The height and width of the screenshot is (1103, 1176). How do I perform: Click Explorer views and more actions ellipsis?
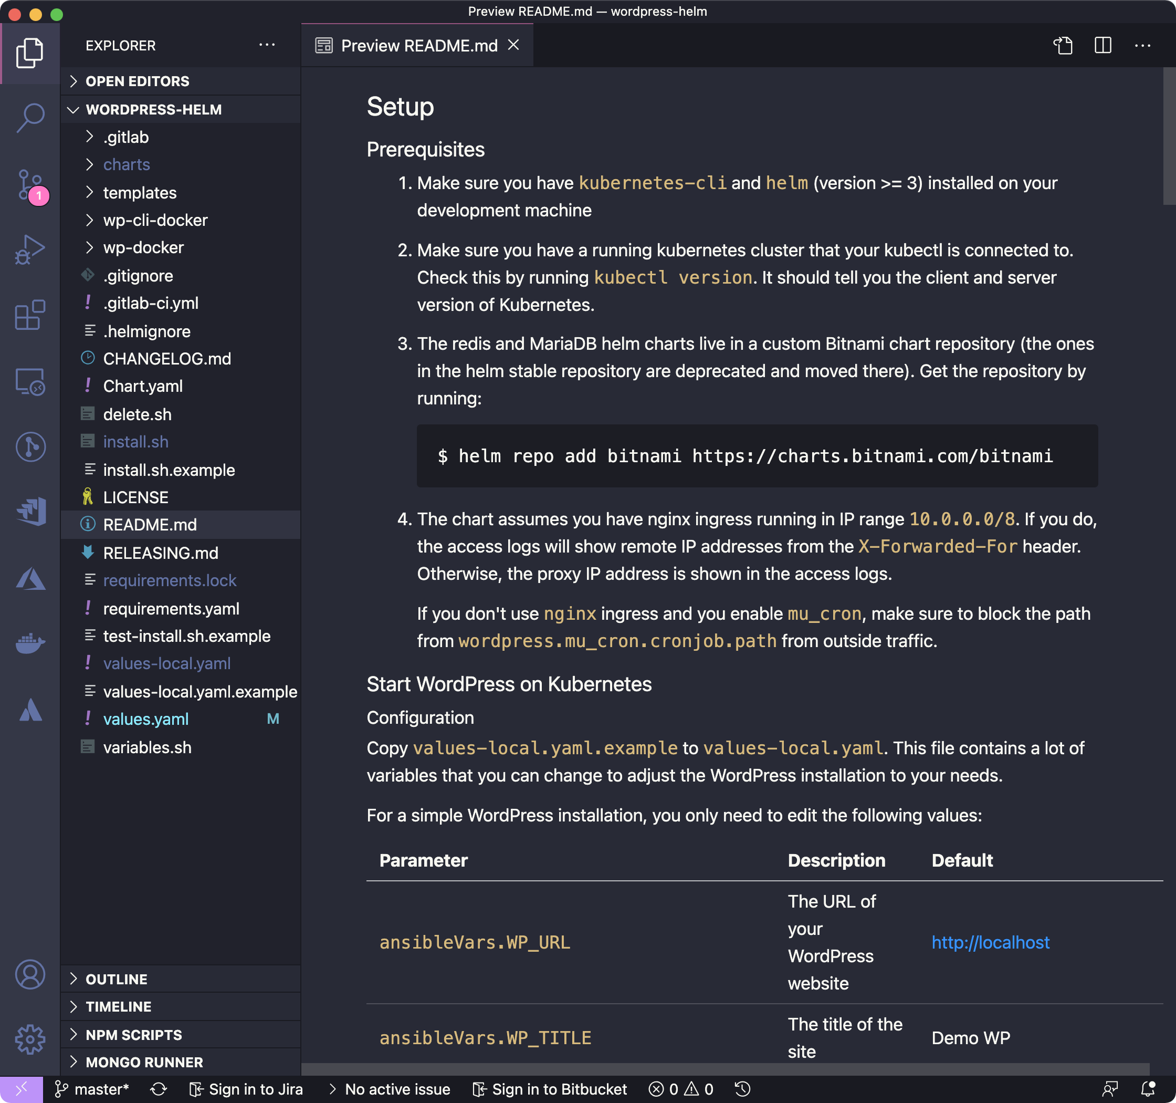267,45
